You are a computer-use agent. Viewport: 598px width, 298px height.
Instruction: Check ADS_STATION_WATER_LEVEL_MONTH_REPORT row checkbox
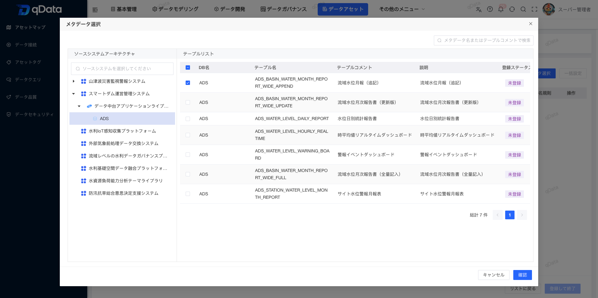[x=188, y=194]
